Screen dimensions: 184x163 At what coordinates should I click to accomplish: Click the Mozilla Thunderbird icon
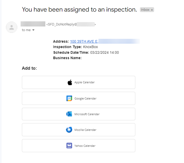[69, 130]
